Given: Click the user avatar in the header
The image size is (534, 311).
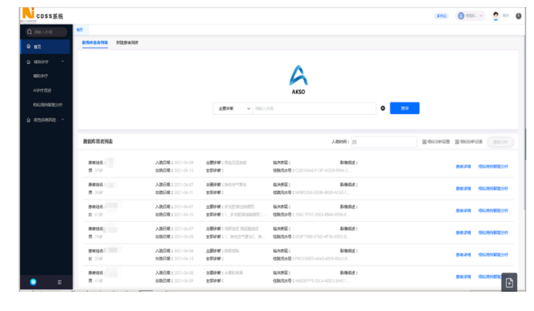Looking at the screenshot, I should point(495,15).
